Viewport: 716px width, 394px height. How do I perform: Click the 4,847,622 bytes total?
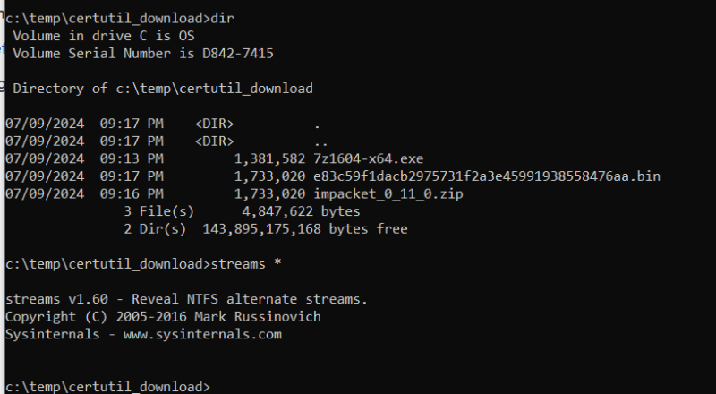pos(301,211)
